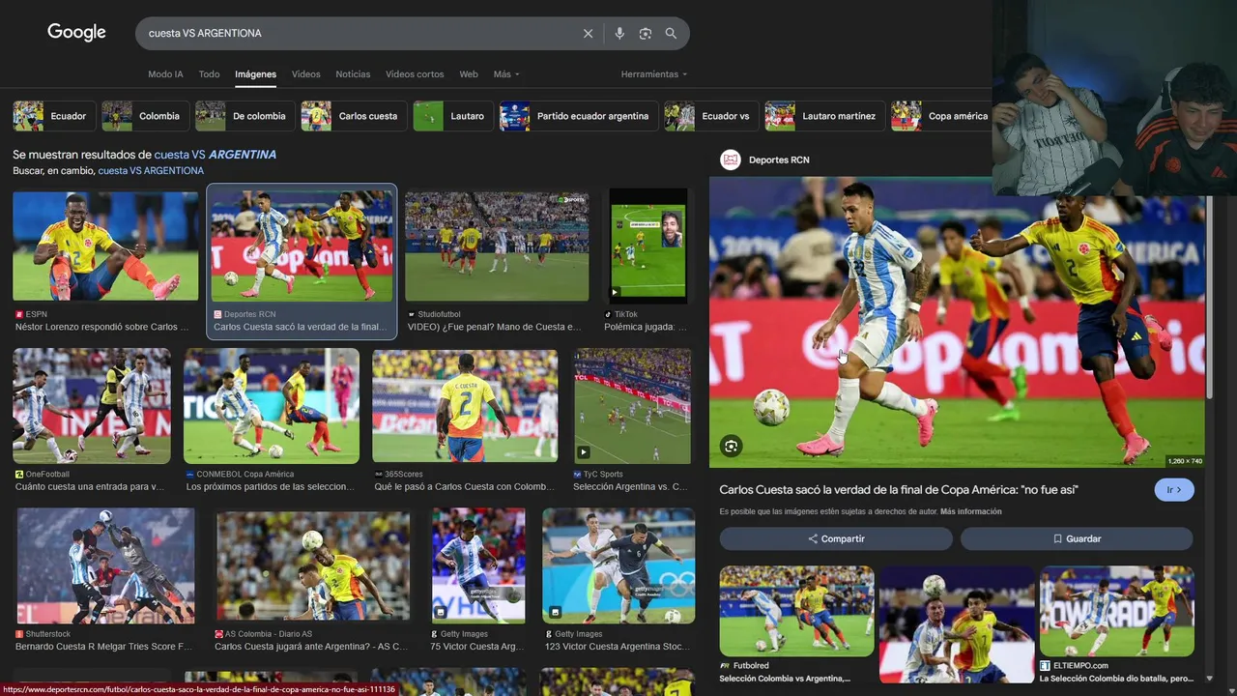Open the ESPN Néstor Lorenzo image result
The height and width of the screenshot is (696, 1237).
(105, 246)
